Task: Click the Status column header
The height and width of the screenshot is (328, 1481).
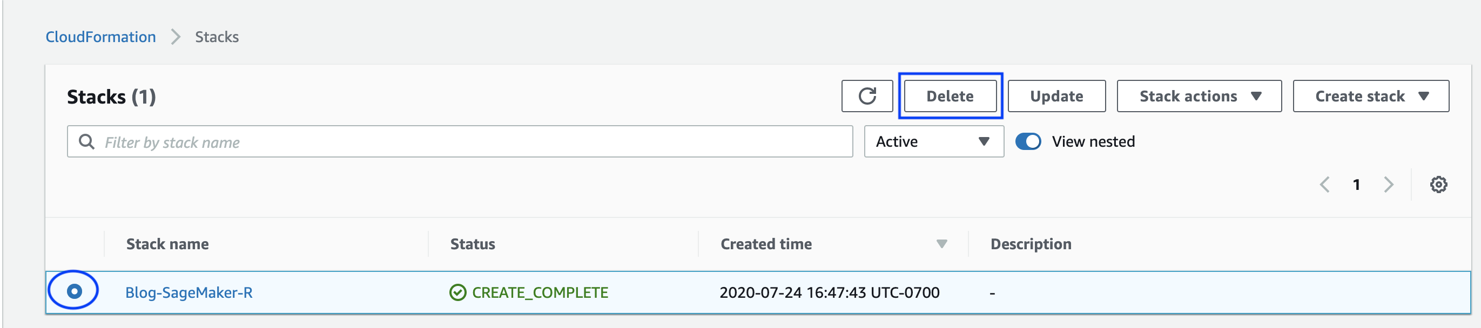Action: (x=473, y=244)
